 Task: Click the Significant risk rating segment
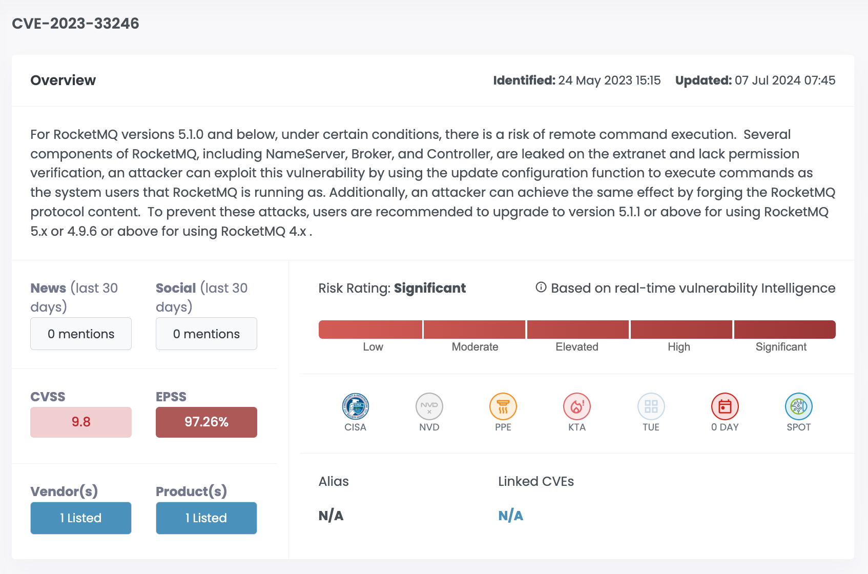tap(785, 330)
